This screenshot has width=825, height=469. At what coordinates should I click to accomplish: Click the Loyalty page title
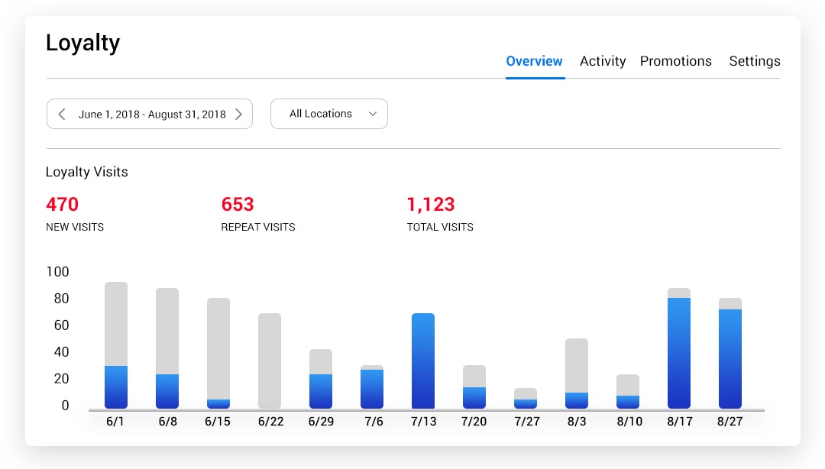tap(82, 43)
